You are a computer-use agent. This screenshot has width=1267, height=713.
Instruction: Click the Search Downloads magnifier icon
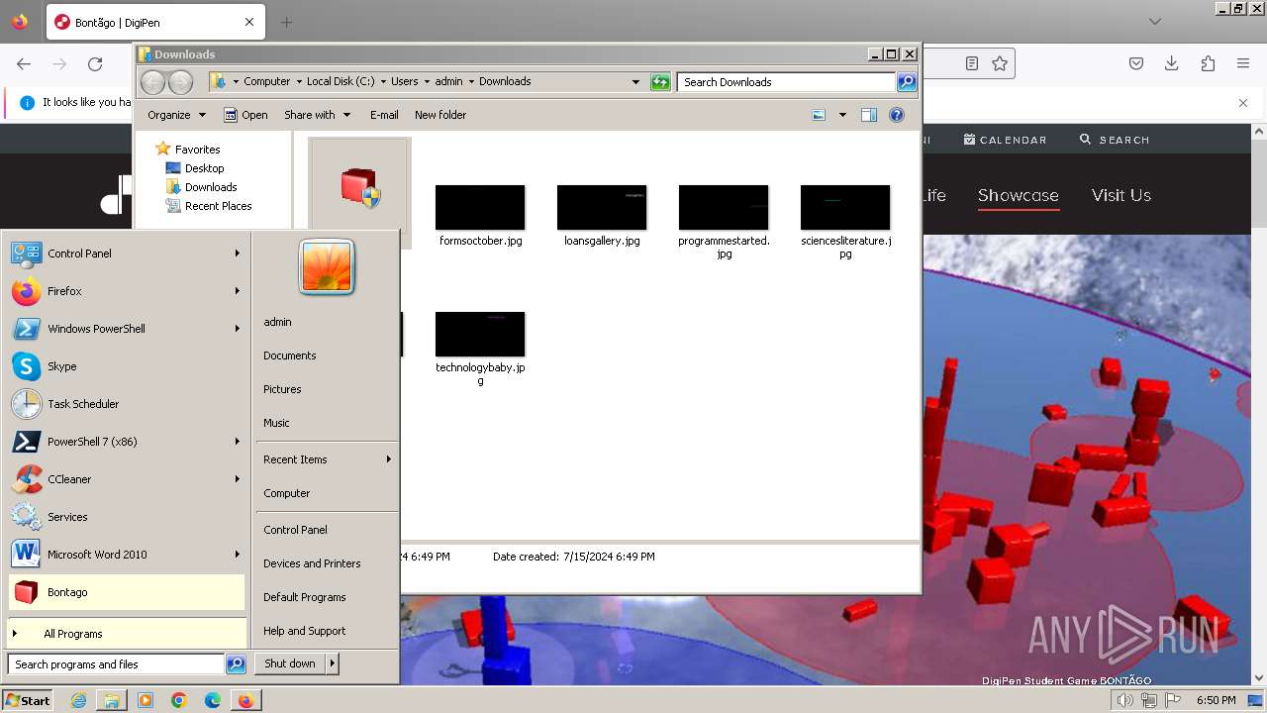[x=907, y=82]
